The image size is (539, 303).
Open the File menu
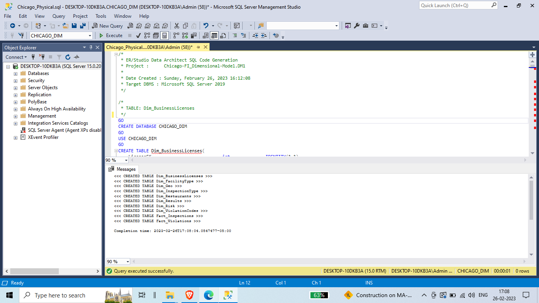coord(7,16)
